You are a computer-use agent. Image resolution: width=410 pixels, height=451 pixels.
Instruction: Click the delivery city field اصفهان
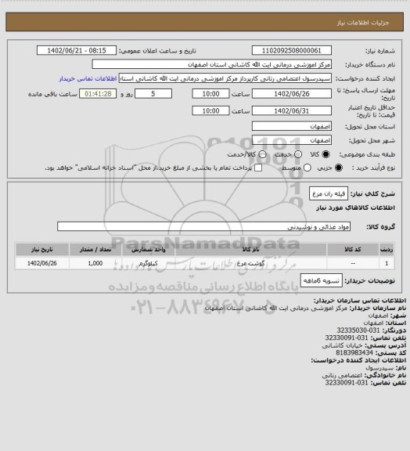(292, 140)
